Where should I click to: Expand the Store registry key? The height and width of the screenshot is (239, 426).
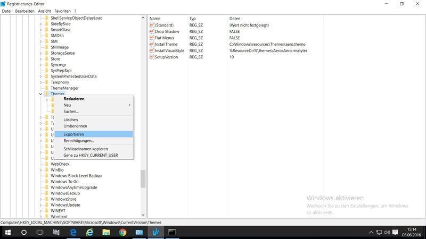pyautogui.click(x=41, y=59)
